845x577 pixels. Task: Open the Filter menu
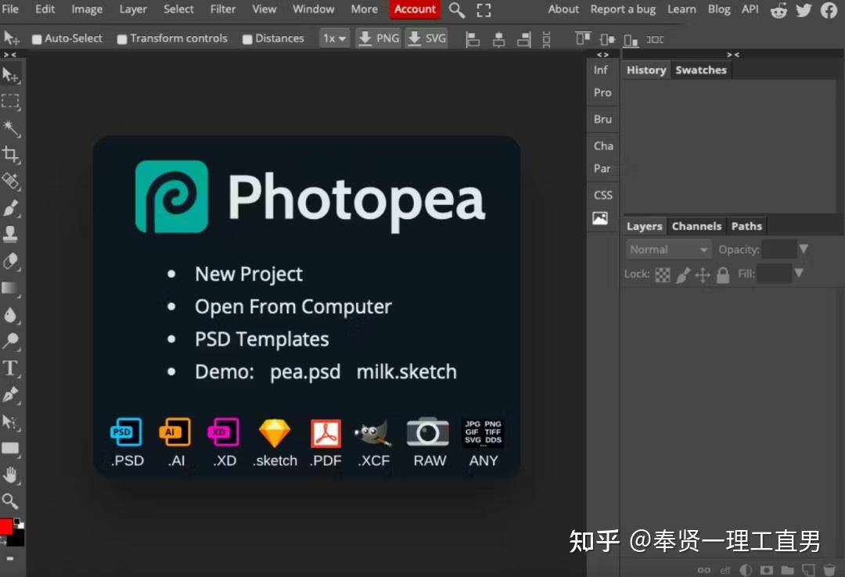pyautogui.click(x=223, y=9)
